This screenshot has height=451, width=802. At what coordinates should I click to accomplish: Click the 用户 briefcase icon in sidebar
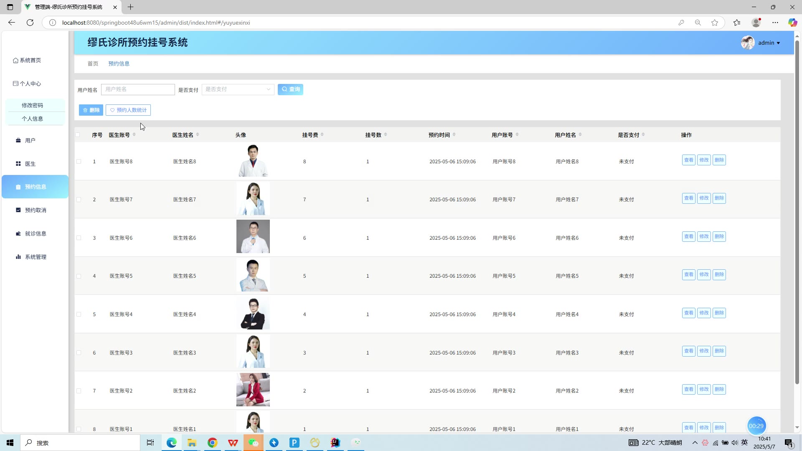tap(18, 140)
